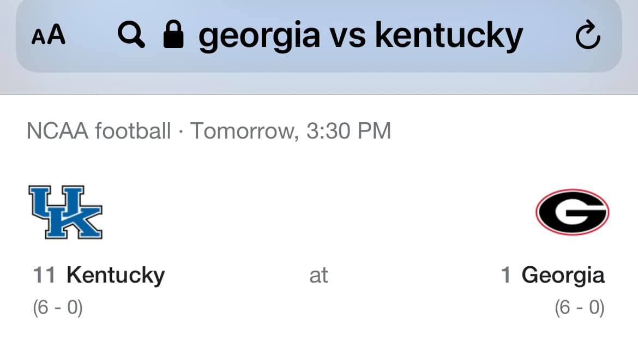Select Kentucky's (6 - 0) record
This screenshot has height=347, width=638.
tap(58, 308)
